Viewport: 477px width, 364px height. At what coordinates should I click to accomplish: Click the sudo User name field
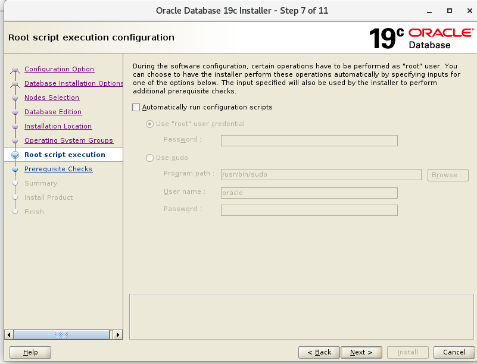tap(309, 193)
